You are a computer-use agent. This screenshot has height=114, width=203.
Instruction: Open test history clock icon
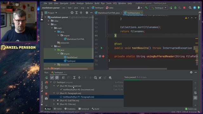[95, 78]
